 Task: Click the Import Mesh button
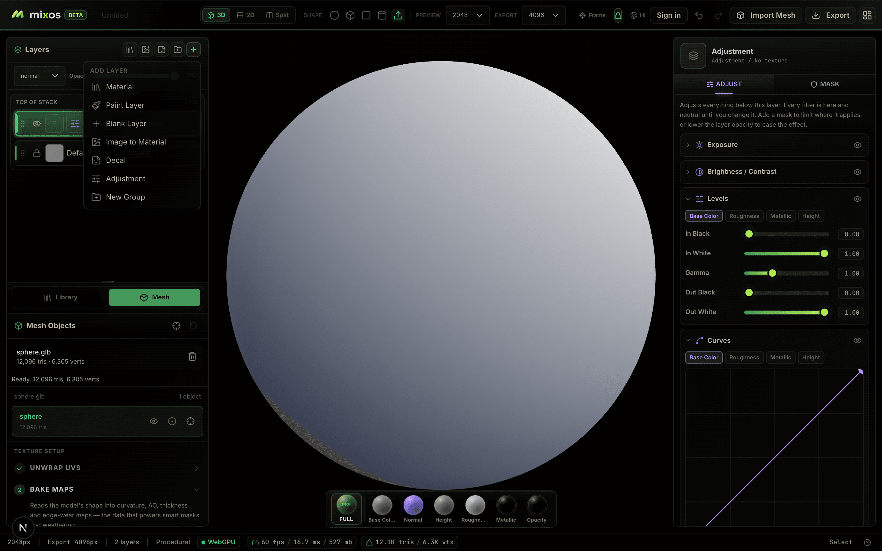[x=766, y=15]
